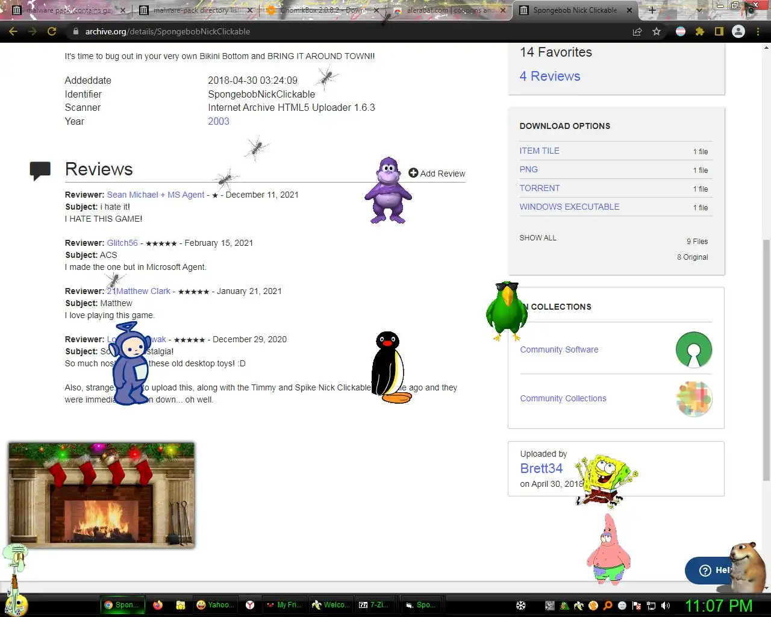This screenshot has height=617, width=771.
Task: Open Chrome three-dot menu
Action: 758,31
